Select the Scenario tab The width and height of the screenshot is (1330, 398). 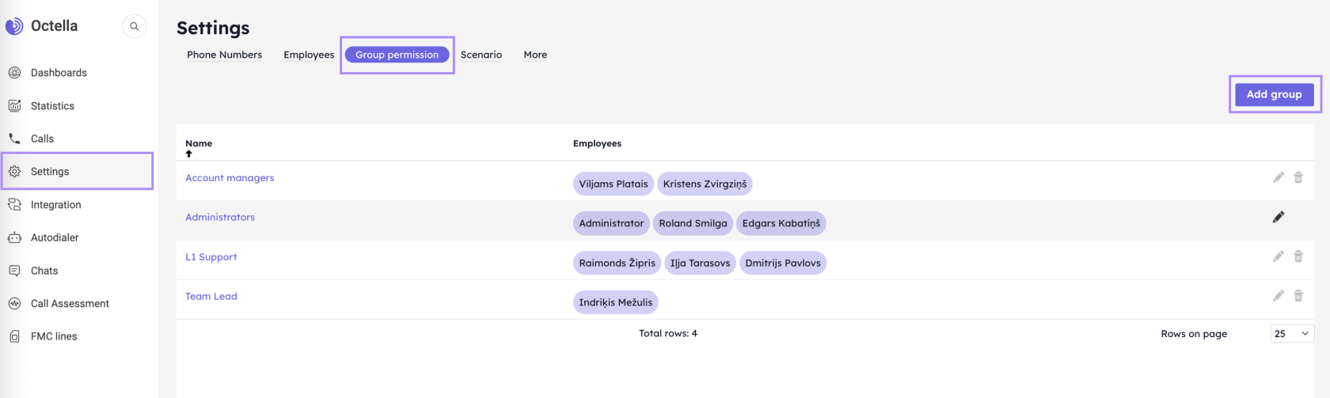coord(481,55)
